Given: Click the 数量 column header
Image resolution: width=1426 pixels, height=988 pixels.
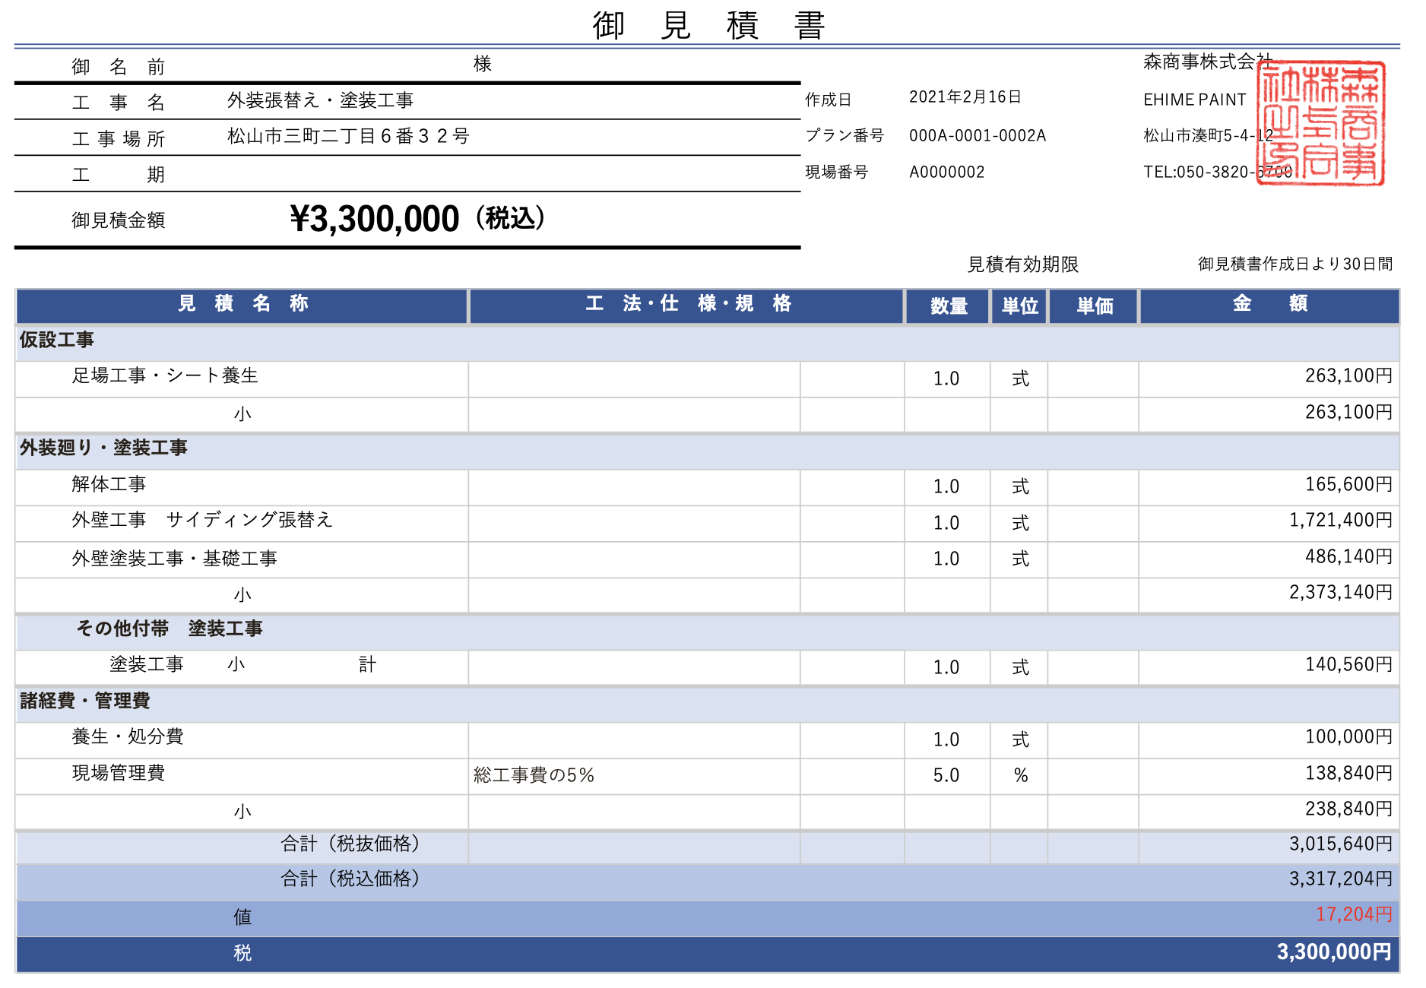Looking at the screenshot, I should click(948, 306).
